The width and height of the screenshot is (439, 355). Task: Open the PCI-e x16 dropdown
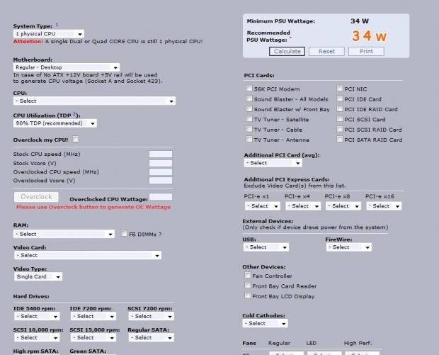(x=384, y=206)
